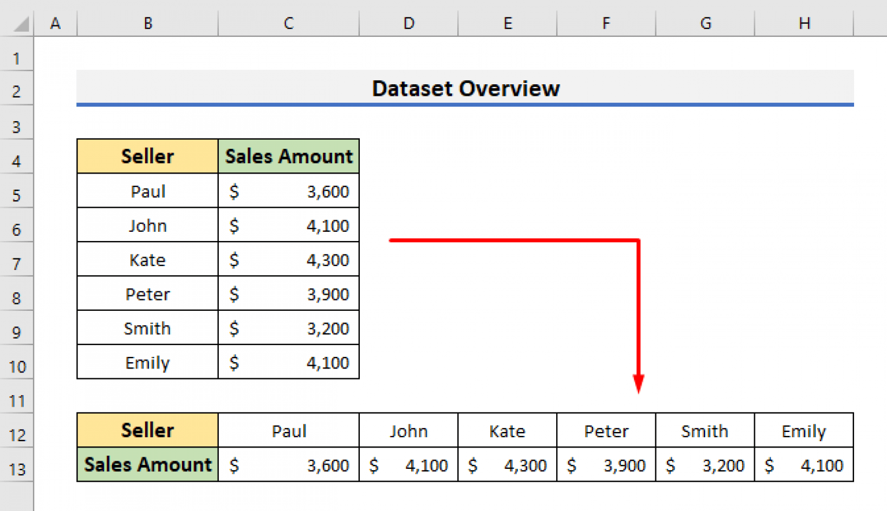Select Kate's sales amount of 4,300
This screenshot has width=887, height=511.
point(289,259)
